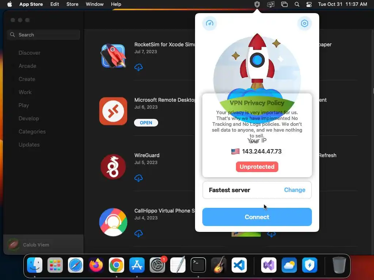Open Microsoft Remote Desktop with OPEN button
Screen dimensions: 374x280
(x=146, y=122)
